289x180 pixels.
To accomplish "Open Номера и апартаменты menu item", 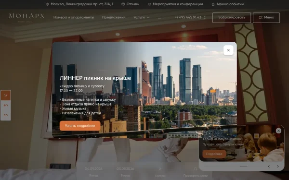I will (74, 17).
